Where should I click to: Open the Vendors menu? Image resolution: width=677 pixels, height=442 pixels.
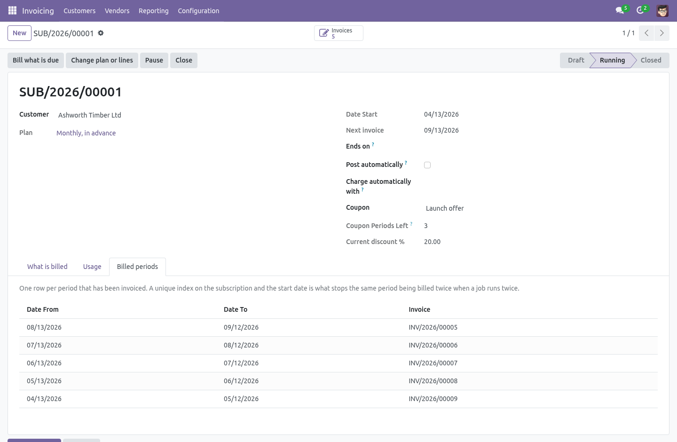(117, 11)
